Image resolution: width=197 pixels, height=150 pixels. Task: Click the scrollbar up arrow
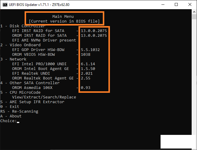[x=194, y=12]
